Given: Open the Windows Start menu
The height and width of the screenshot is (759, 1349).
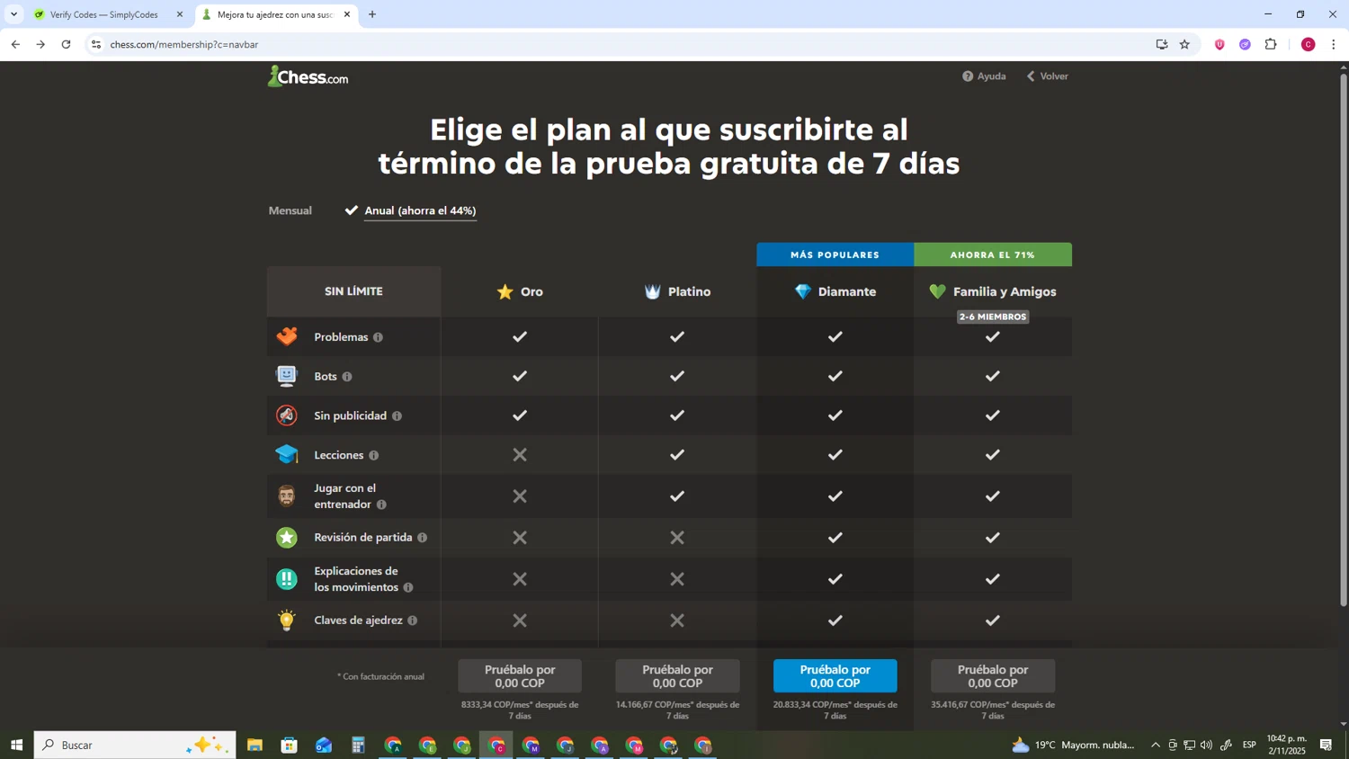Looking at the screenshot, I should click(x=16, y=745).
